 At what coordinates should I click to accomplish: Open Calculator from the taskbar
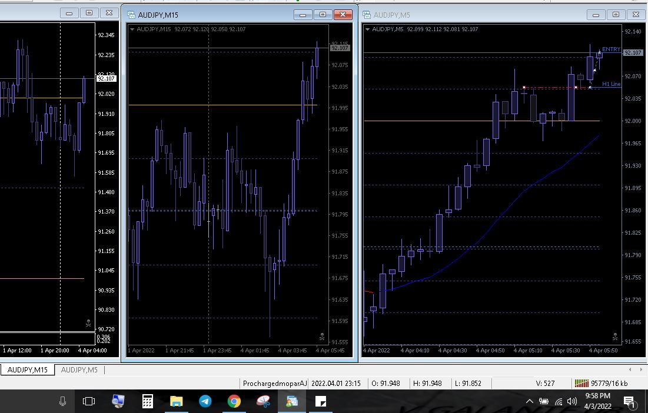148,401
